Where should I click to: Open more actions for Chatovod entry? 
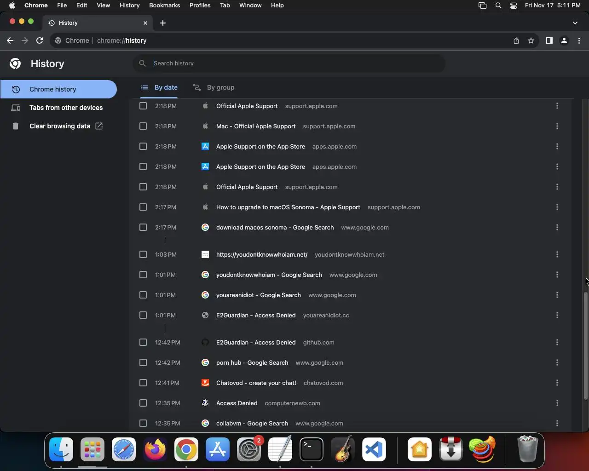pos(557,383)
